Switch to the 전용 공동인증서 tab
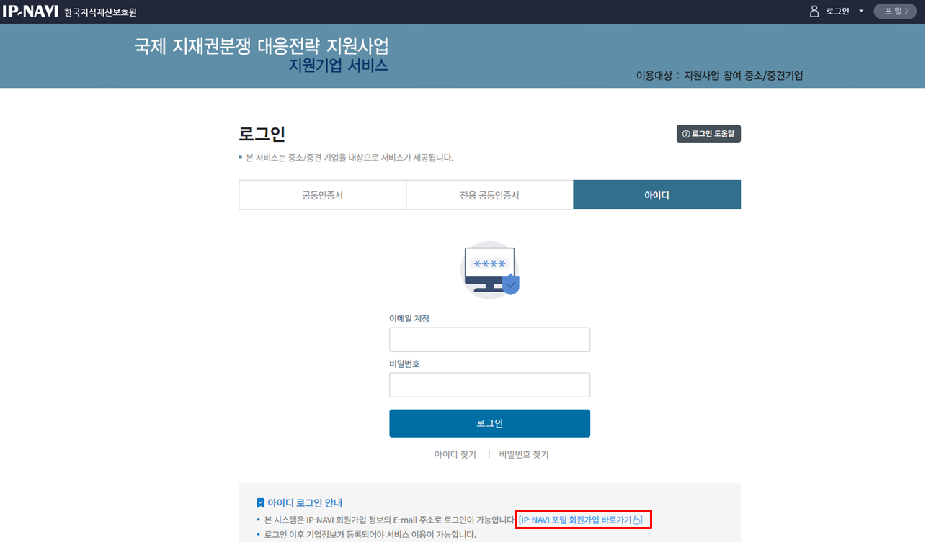 pos(490,195)
